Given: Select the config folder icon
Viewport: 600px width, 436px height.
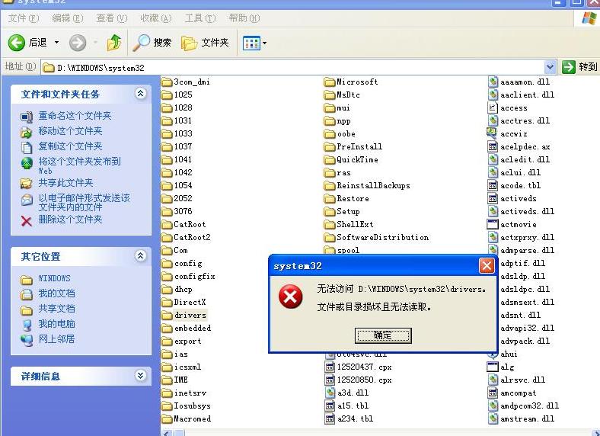Looking at the screenshot, I should 167,264.
